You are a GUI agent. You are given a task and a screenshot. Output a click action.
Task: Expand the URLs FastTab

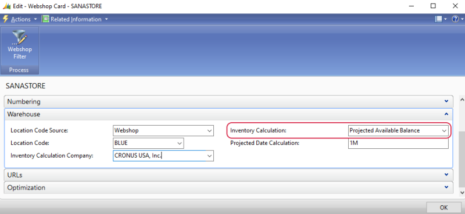tap(228, 175)
